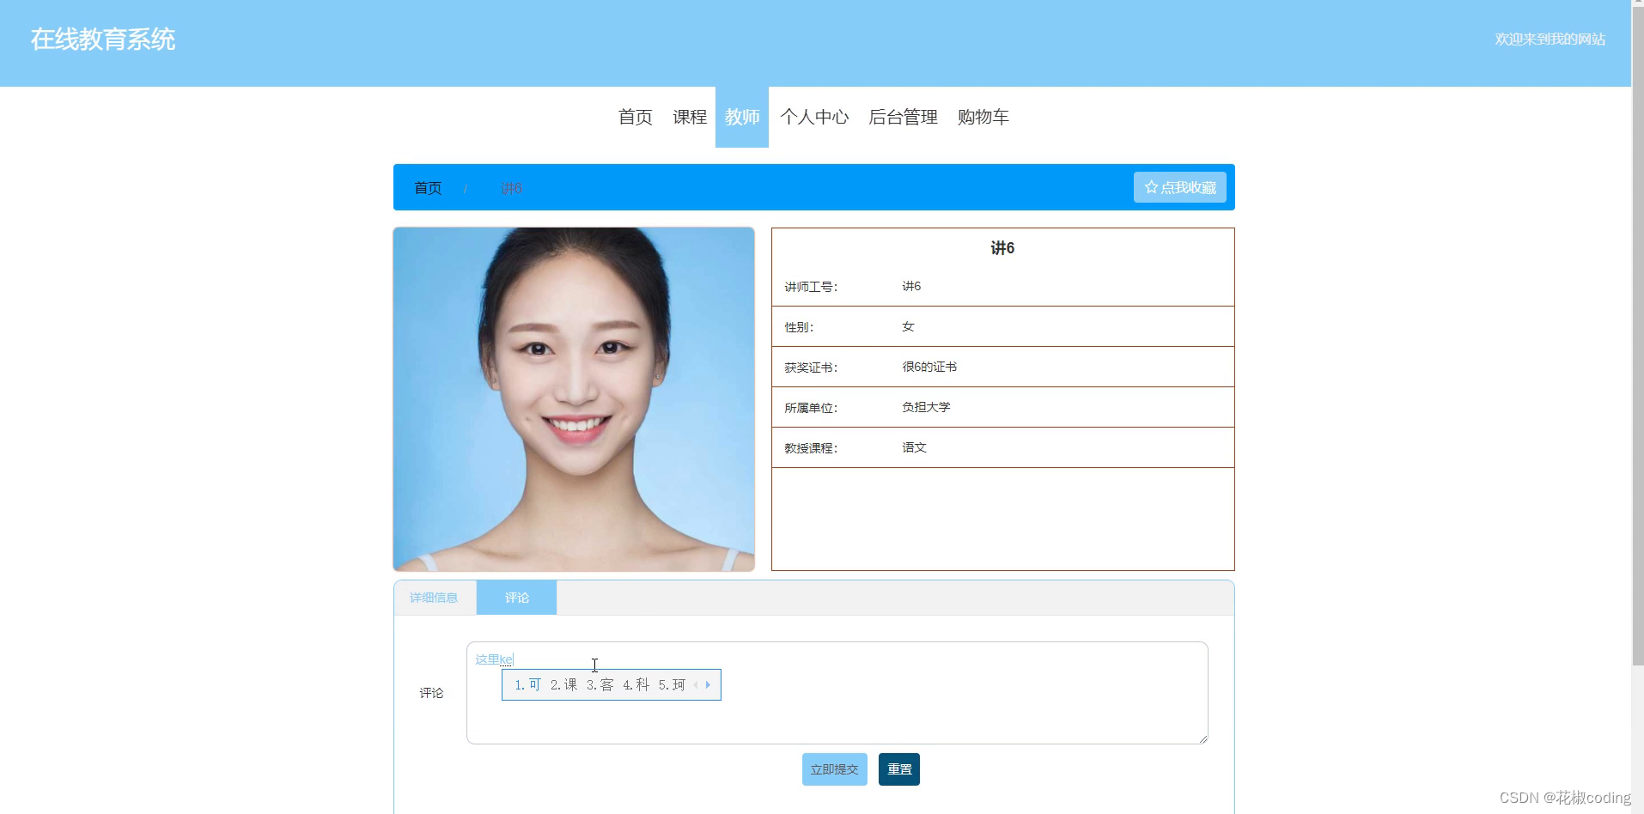Switch to the 详细信息 tab
Image resolution: width=1644 pixels, height=814 pixels.
[435, 597]
